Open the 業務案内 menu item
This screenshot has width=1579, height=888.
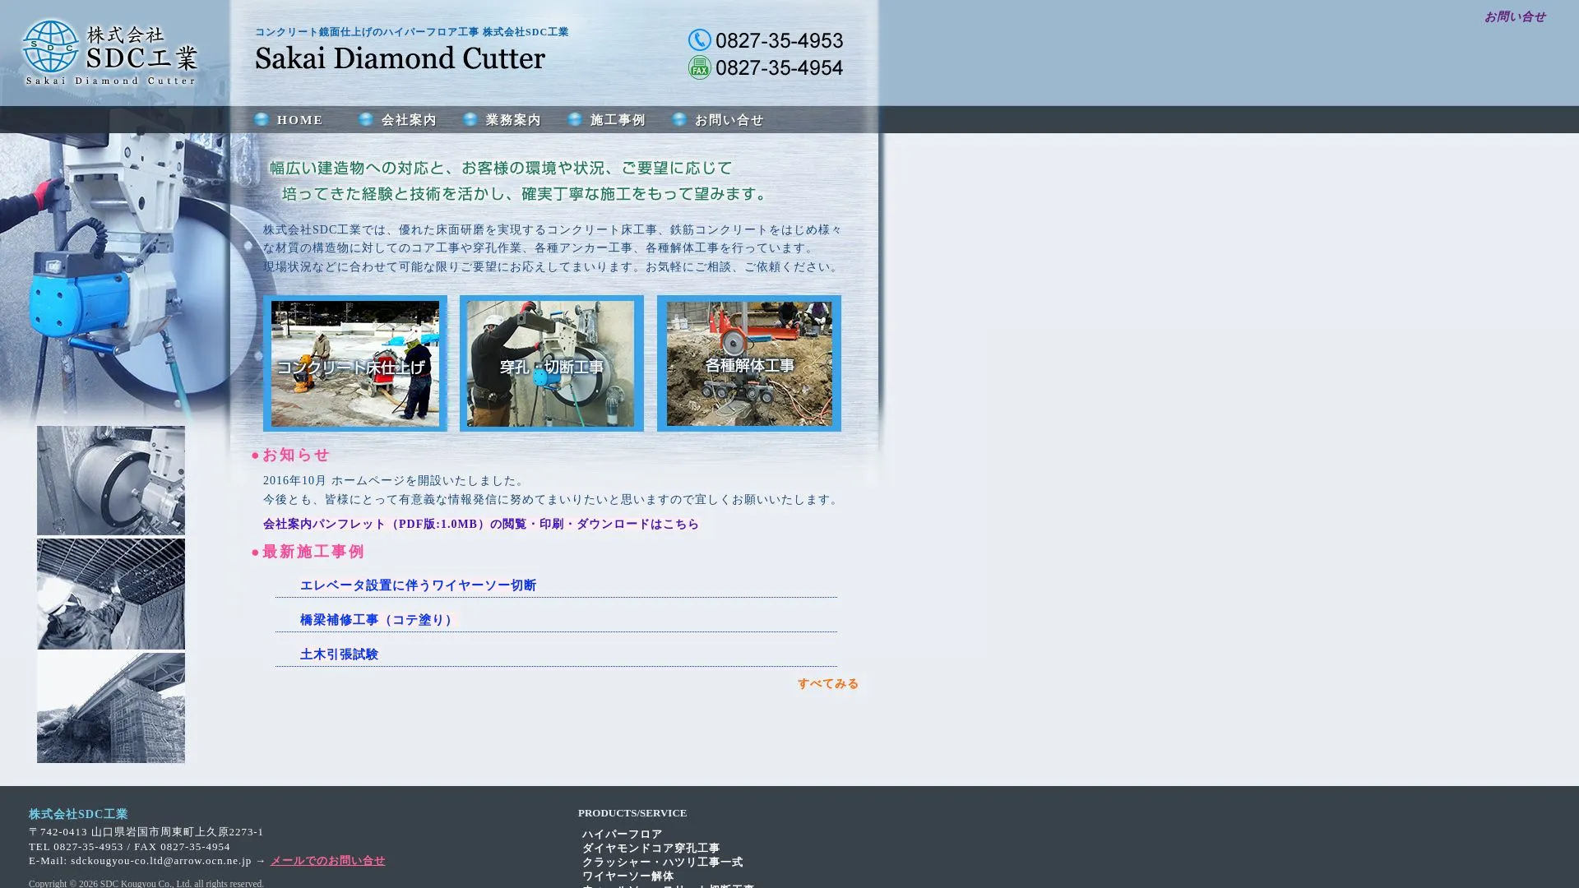tap(502, 120)
